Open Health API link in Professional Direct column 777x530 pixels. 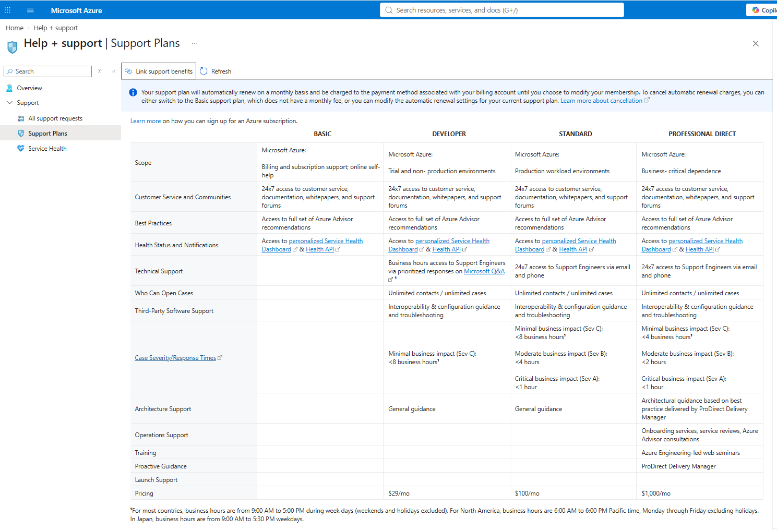point(700,249)
